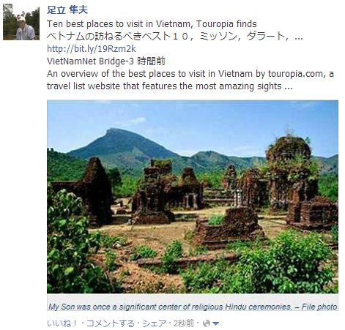Open the My Son ruins photo
Screen dimensions: 345x330
coord(193,197)
